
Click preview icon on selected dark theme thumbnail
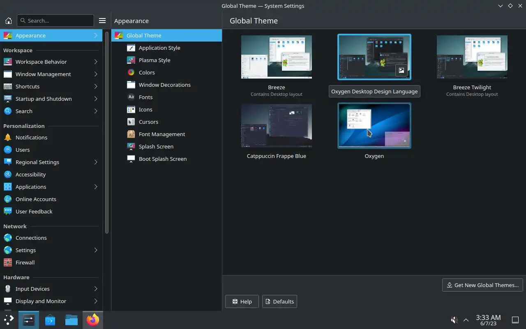[401, 70]
